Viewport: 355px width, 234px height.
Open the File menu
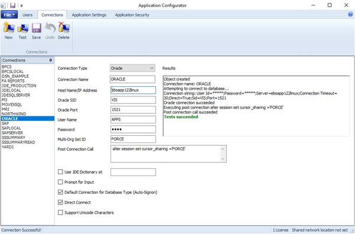tap(9, 15)
